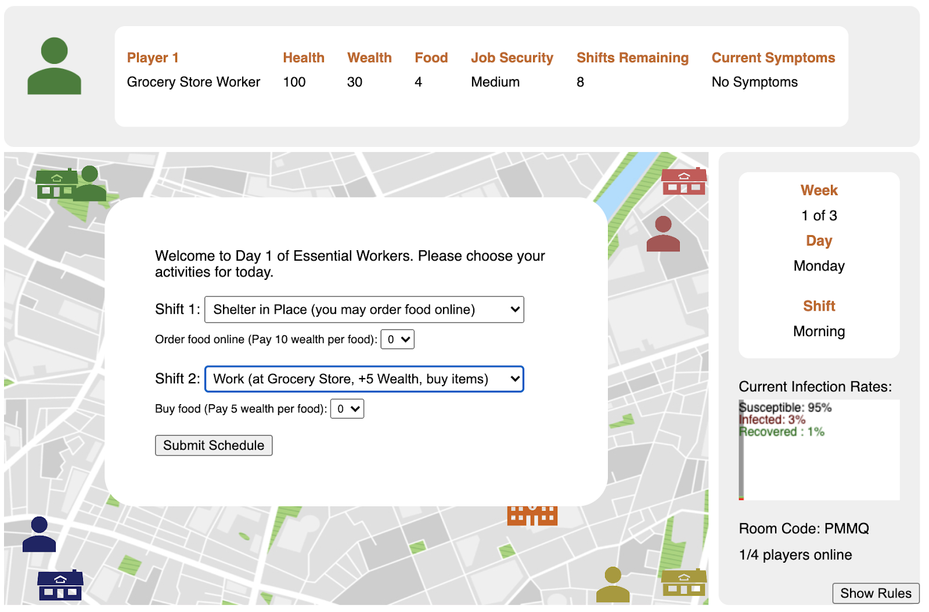
Task: Click the Job Security heading
Action: (x=512, y=57)
